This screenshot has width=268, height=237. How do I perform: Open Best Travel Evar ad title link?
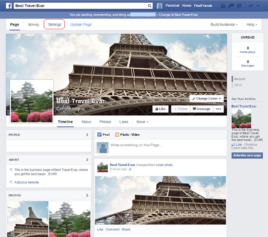[x=244, y=106]
